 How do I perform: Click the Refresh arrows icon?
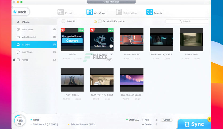point(149,12)
